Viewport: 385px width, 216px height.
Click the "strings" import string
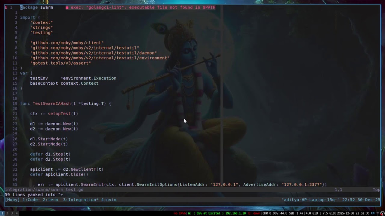tap(42, 28)
